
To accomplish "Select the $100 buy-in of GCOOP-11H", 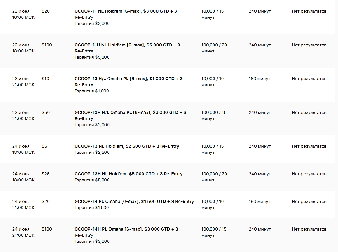I will point(47,45).
